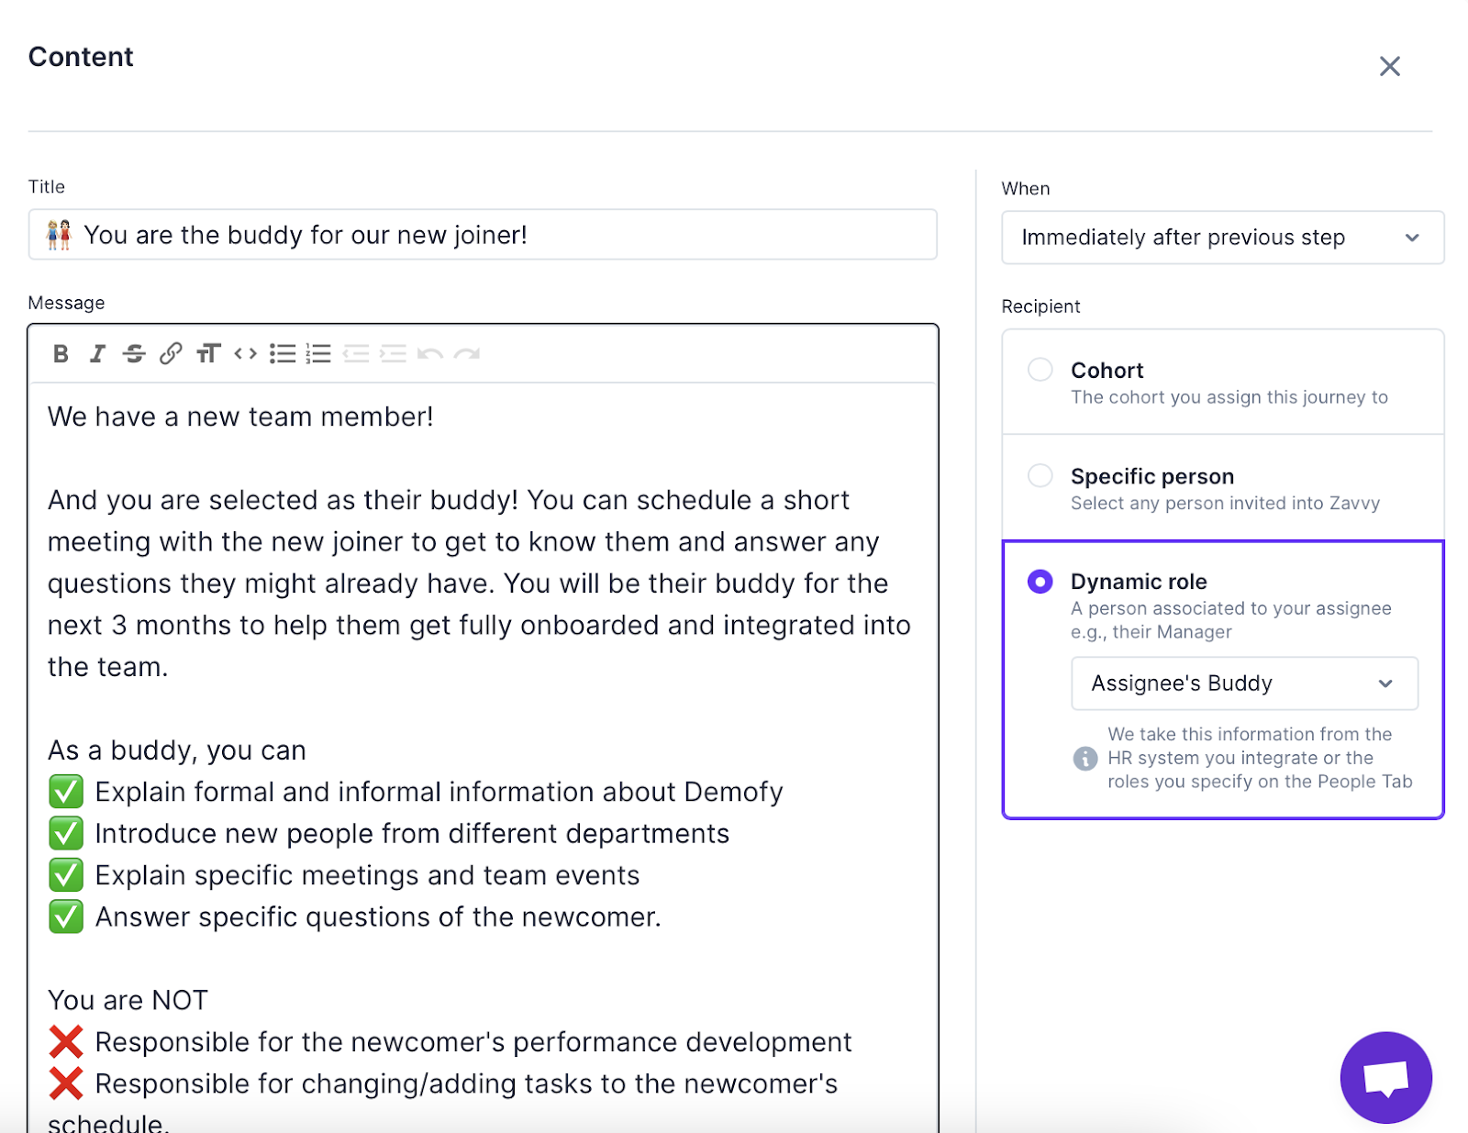Insert a code block
1468x1133 pixels.
(245, 354)
